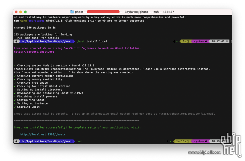Close the terminal window with the red button
245x161 pixels.
[16, 12]
